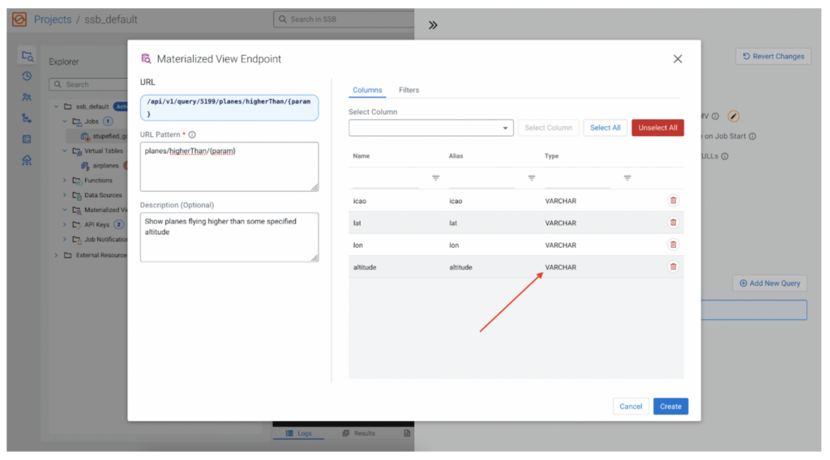Open filter menu for Type column
Viewport: 830px width, 460px height.
pyautogui.click(x=627, y=178)
